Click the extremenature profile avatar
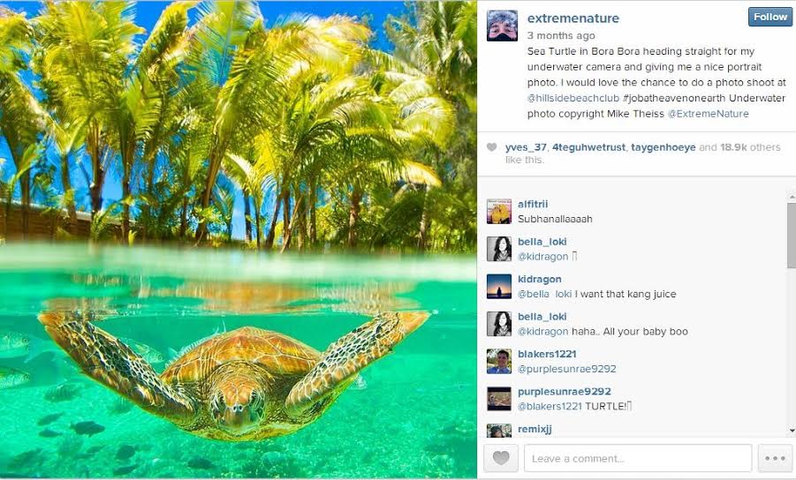 (x=502, y=26)
